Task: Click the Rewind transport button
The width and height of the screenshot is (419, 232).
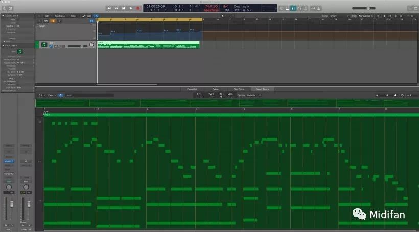Action: click(109, 8)
